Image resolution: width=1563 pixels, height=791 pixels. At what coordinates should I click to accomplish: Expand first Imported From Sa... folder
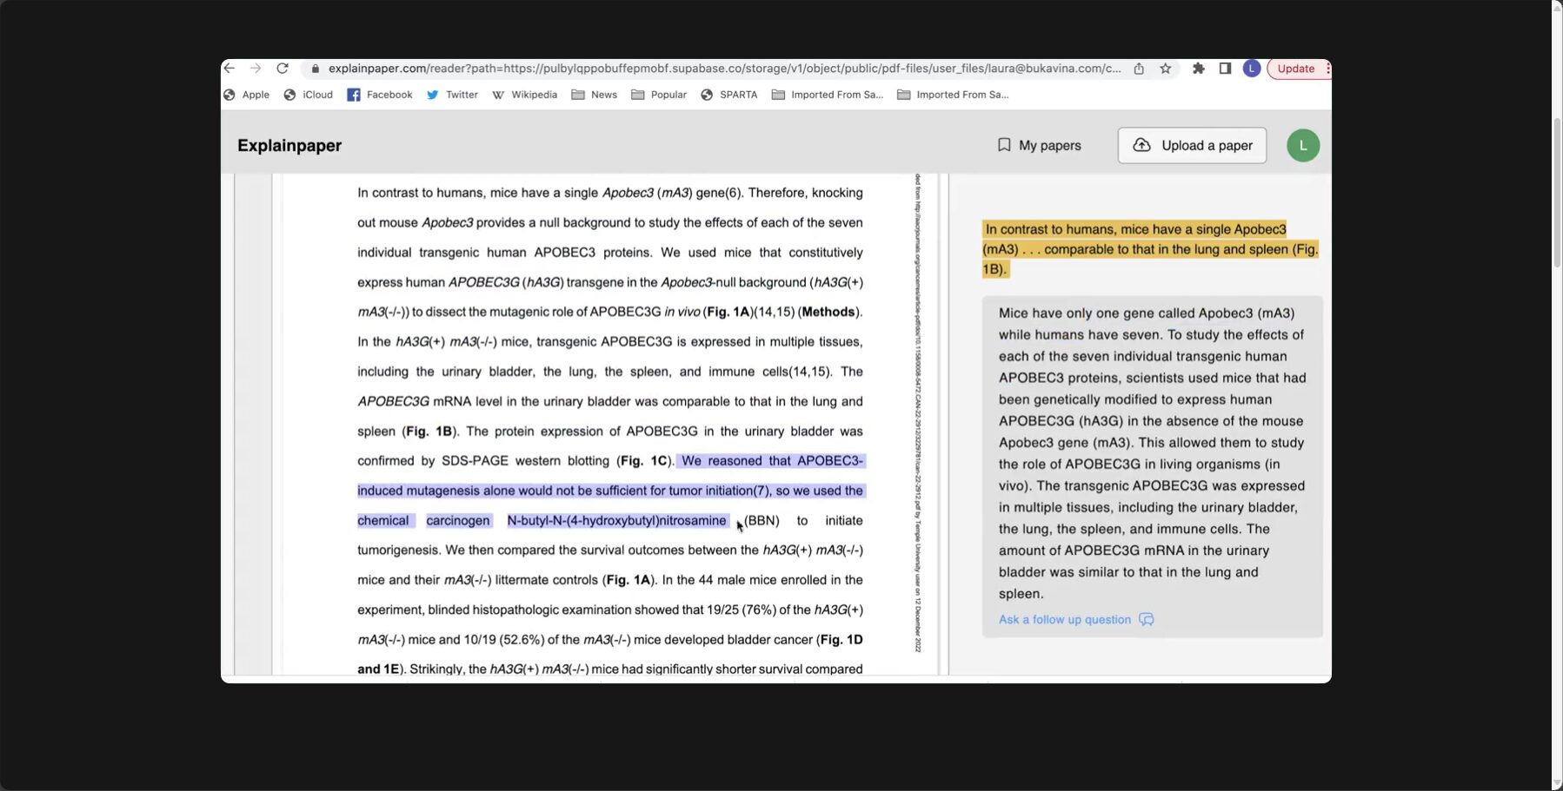(x=828, y=95)
